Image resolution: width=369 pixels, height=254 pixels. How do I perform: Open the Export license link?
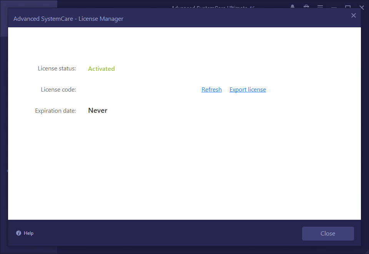[x=248, y=90]
